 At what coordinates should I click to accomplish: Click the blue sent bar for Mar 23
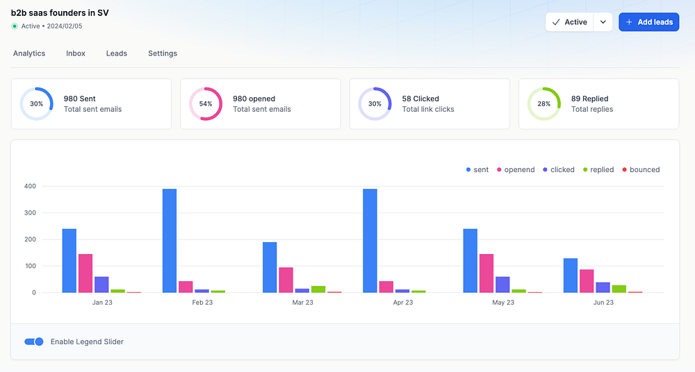tap(270, 267)
